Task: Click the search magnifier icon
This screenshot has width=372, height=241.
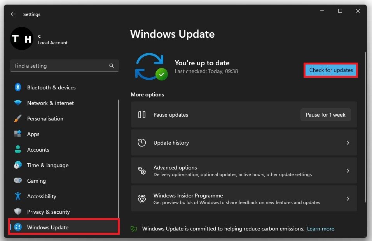Action: [x=112, y=66]
